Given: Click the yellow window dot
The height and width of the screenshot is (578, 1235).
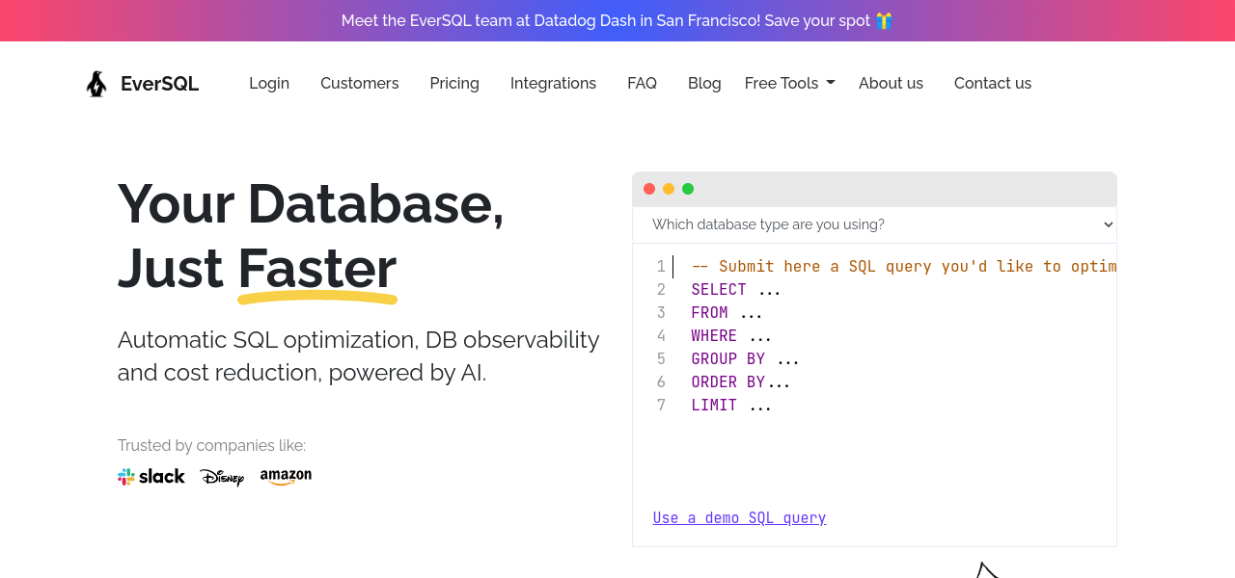Looking at the screenshot, I should pos(669,189).
